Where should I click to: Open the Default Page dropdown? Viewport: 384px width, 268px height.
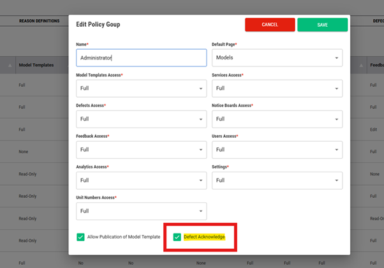[277, 57]
